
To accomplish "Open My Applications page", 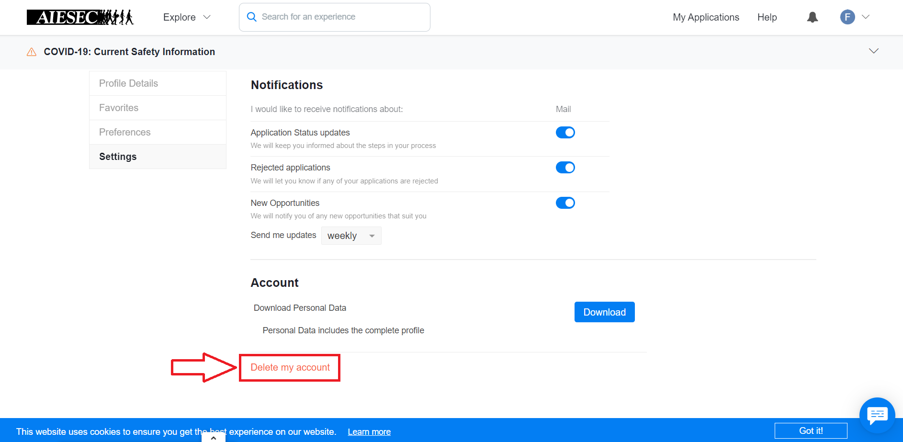I will click(706, 17).
